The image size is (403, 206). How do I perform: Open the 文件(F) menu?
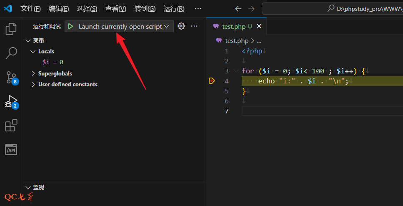pyautogui.click(x=30, y=9)
